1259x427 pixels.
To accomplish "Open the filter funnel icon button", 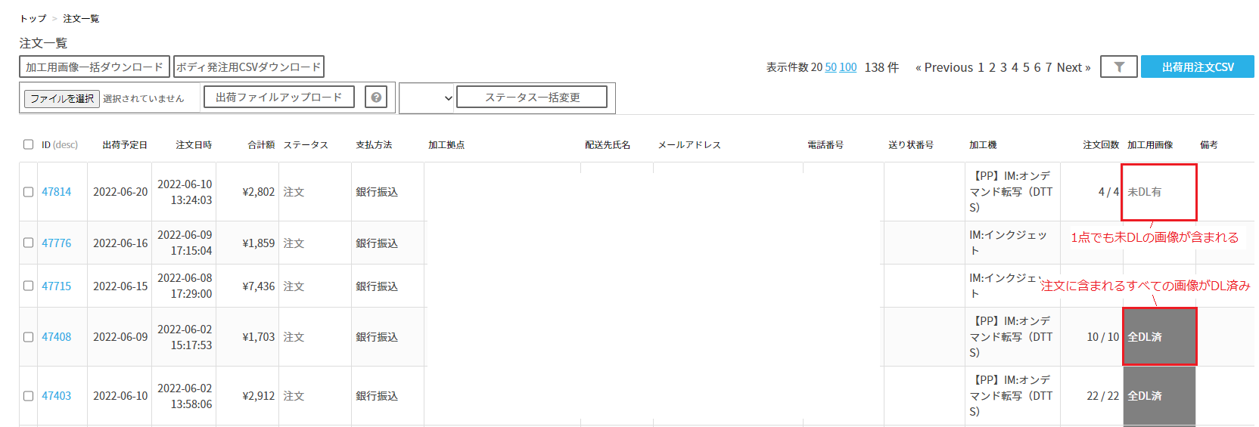I will [x=1119, y=67].
